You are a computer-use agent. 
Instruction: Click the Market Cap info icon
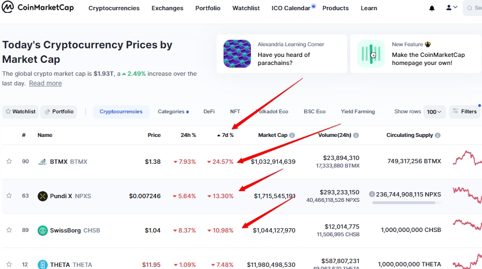[x=292, y=135]
